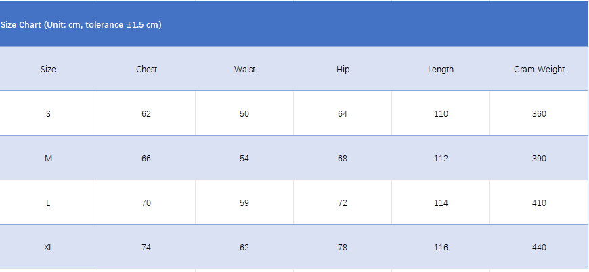The height and width of the screenshot is (272, 589).
Task: Select the Size column header
Action: (48, 70)
